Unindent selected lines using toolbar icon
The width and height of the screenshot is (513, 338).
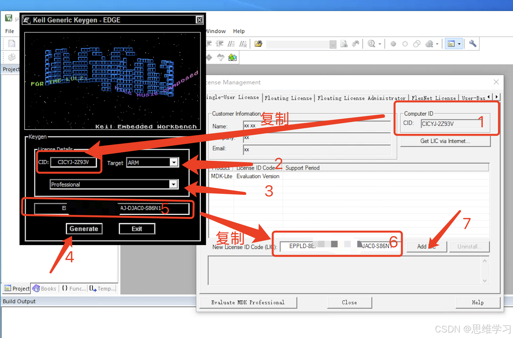click(x=220, y=44)
